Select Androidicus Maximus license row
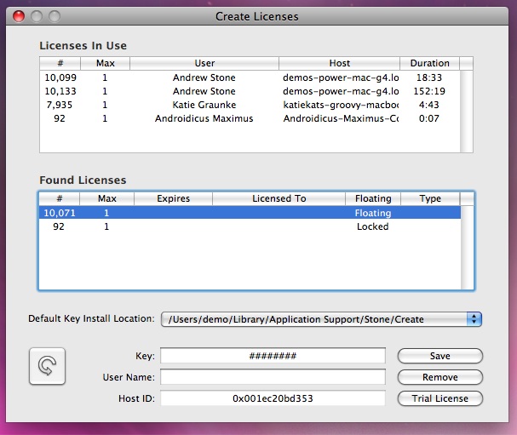This screenshot has height=435, width=517. pos(250,118)
